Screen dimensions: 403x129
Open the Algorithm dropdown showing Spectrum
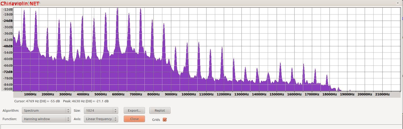[46, 110]
